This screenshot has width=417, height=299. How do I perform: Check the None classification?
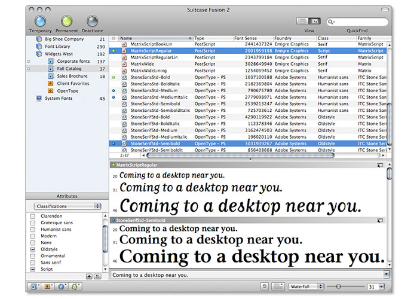coord(33,243)
